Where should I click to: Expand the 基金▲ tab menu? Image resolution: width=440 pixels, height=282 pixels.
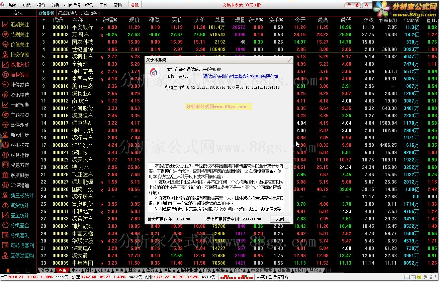[135, 270]
